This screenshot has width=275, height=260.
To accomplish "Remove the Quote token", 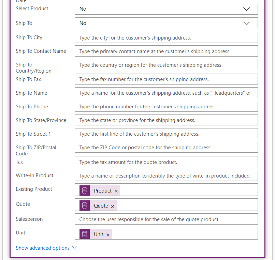I will pos(113,207).
